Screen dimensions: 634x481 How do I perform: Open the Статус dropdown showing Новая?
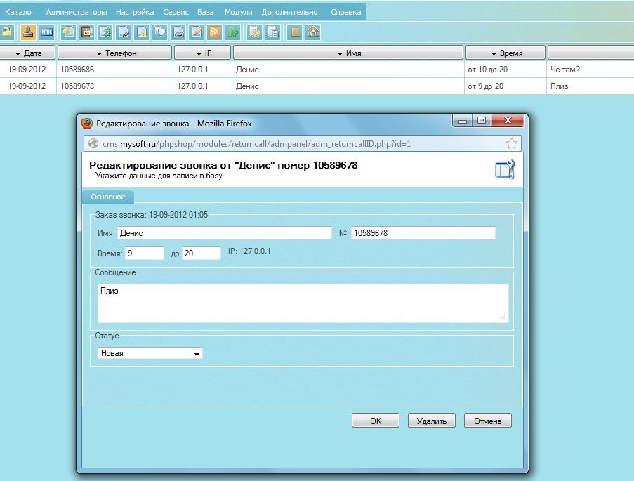[150, 353]
